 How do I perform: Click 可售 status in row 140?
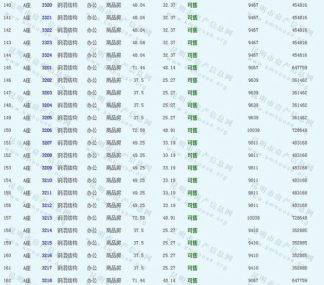(x=192, y=5)
